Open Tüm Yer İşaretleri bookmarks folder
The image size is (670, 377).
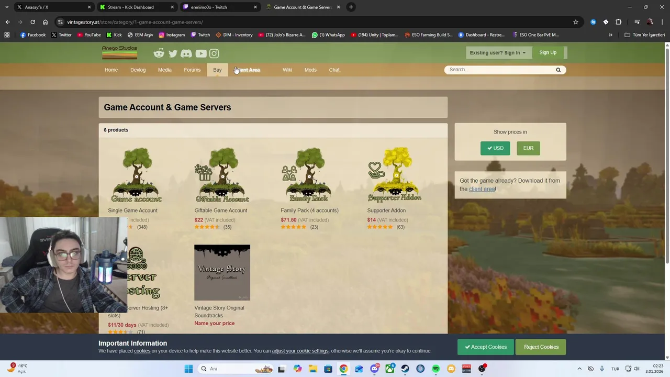[x=644, y=35]
